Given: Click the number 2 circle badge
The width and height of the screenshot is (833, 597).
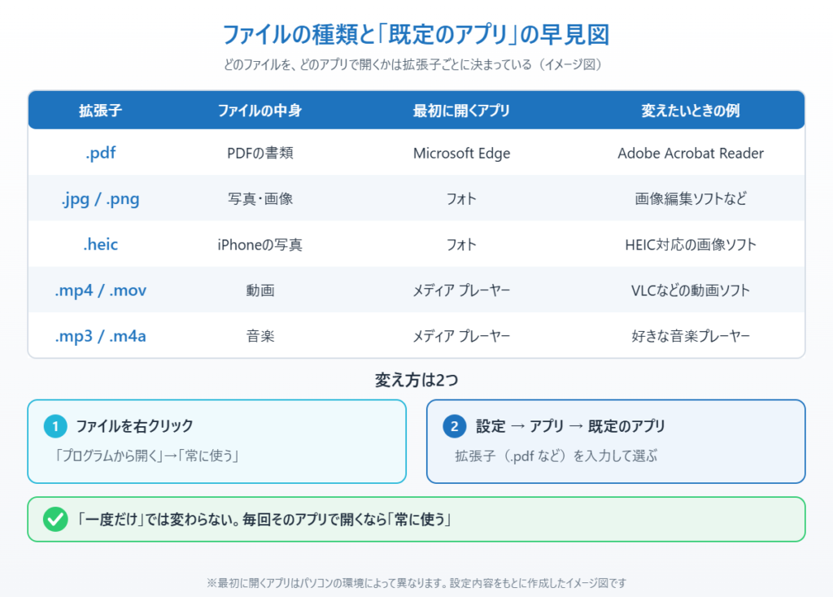Looking at the screenshot, I should pos(454,426).
